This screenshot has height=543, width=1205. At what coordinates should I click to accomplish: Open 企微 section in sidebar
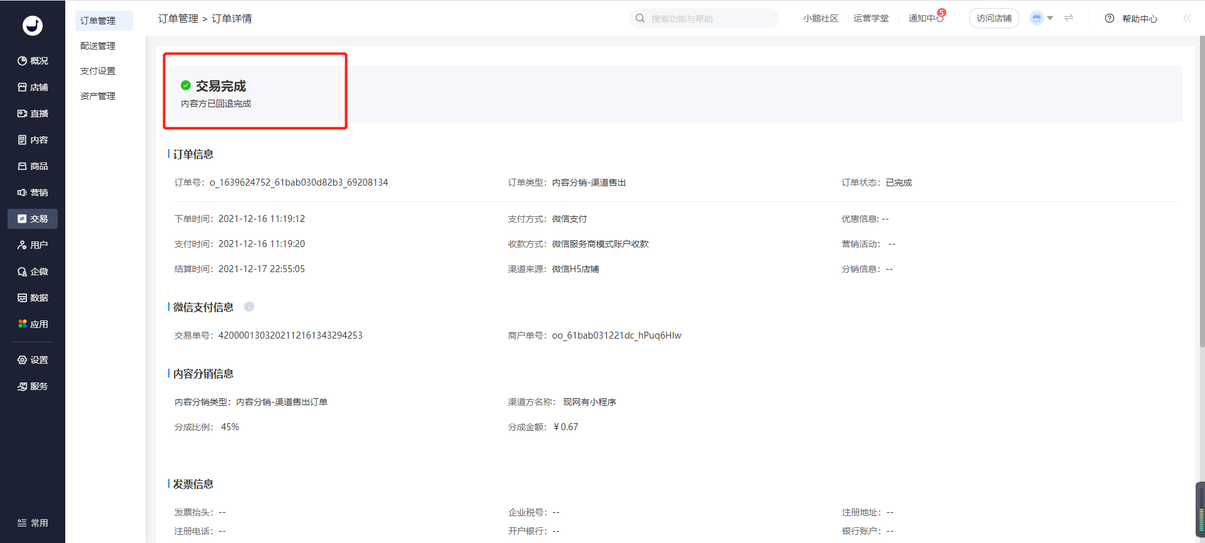click(x=33, y=271)
